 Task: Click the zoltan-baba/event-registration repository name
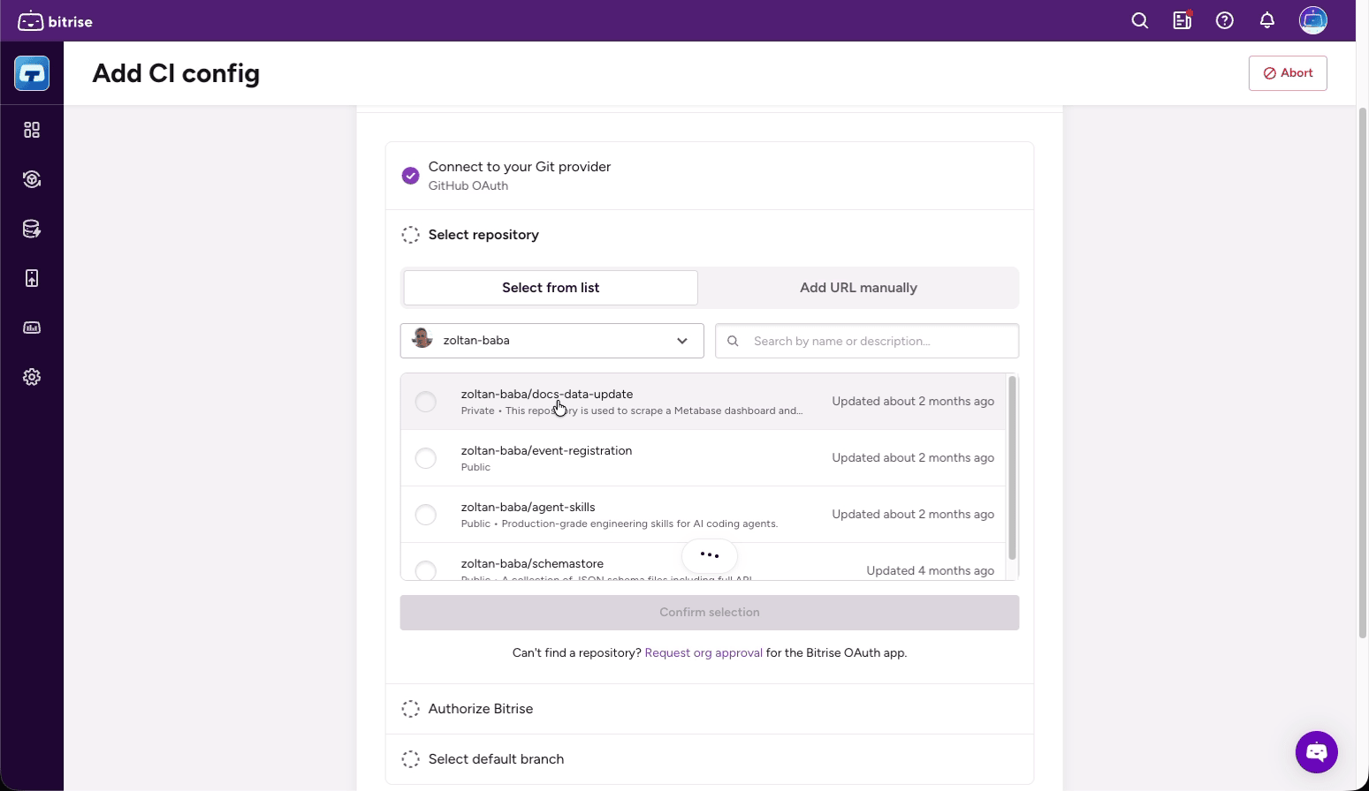pos(546,450)
